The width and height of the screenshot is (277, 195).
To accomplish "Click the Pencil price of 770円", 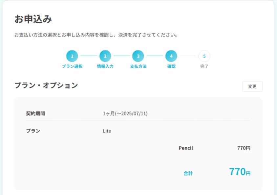I will [x=245, y=148].
